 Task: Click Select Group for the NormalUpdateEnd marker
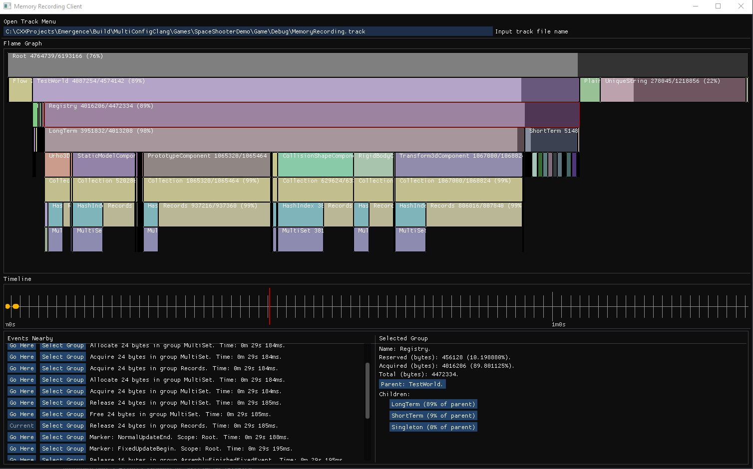click(62, 437)
